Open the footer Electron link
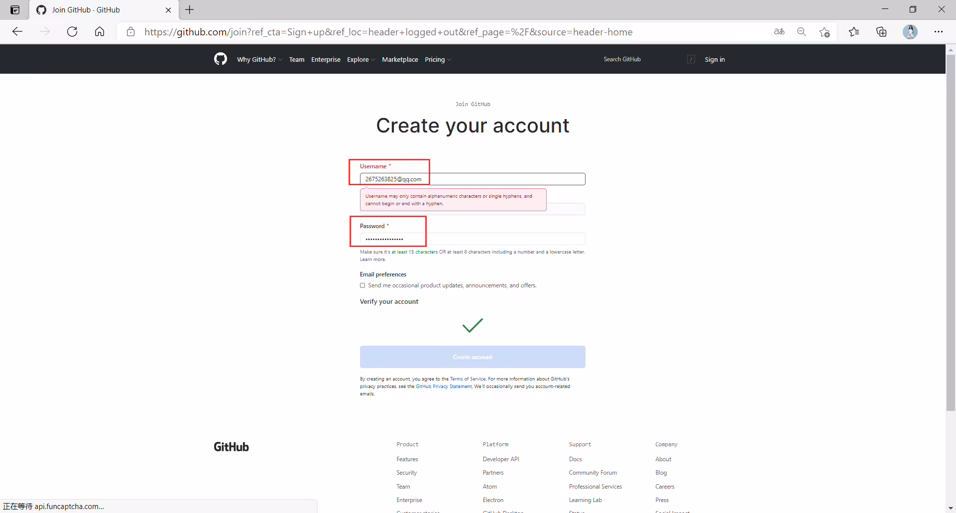This screenshot has height=513, width=956. (493, 500)
